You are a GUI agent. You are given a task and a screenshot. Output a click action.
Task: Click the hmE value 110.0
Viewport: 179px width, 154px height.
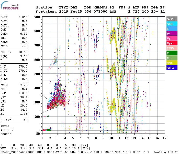click(23, 93)
